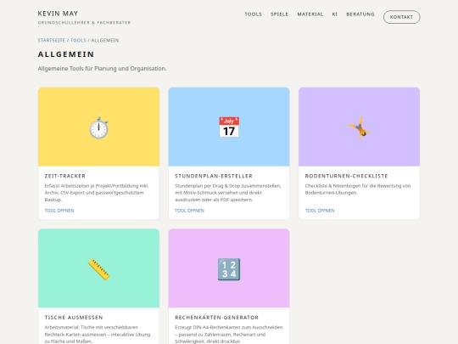The image size is (458, 344).
Task: Click the Bodenturnen-Checkliste card heading
Action: pos(346,176)
